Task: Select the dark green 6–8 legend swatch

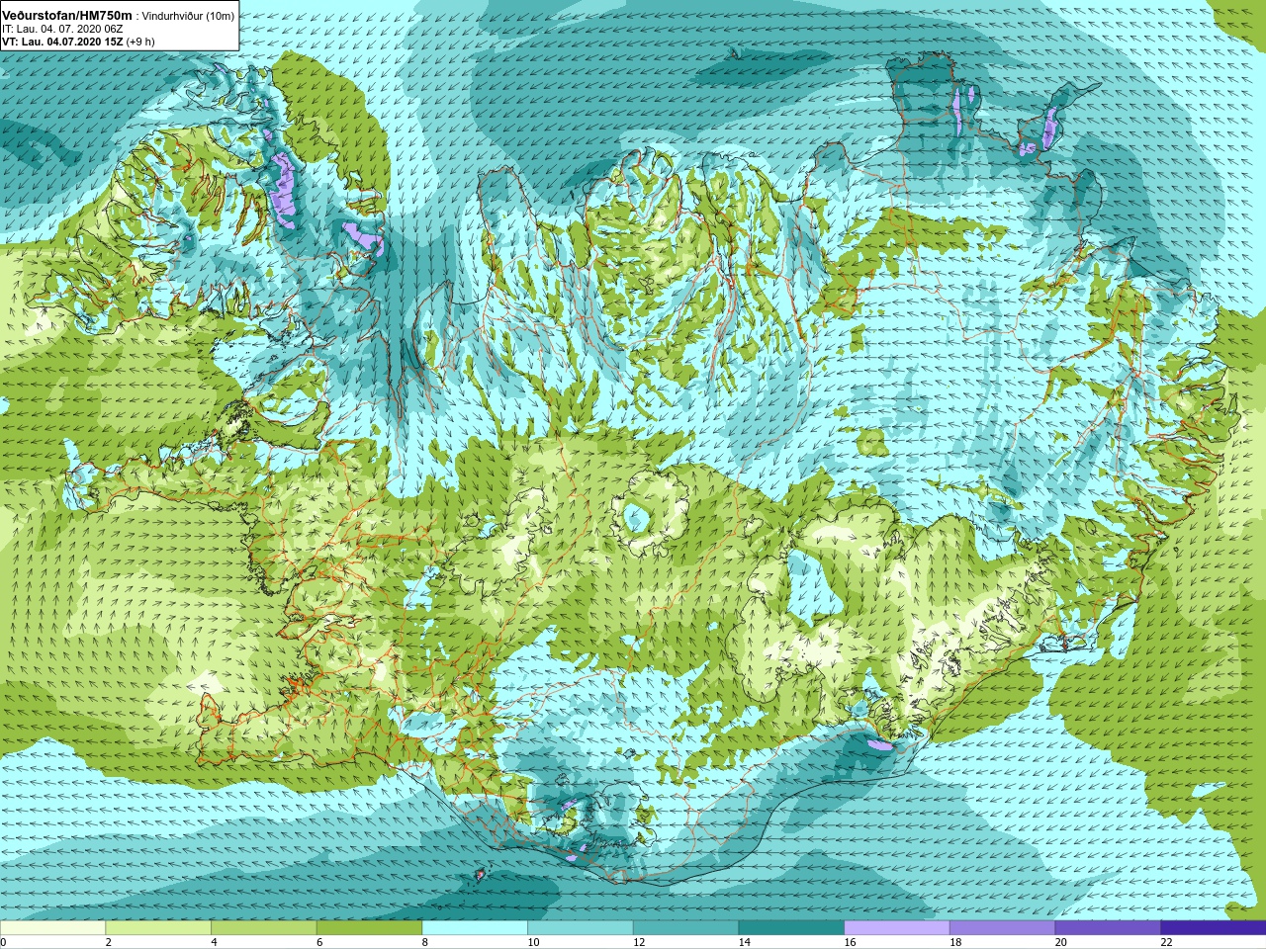Action: pyautogui.click(x=369, y=928)
